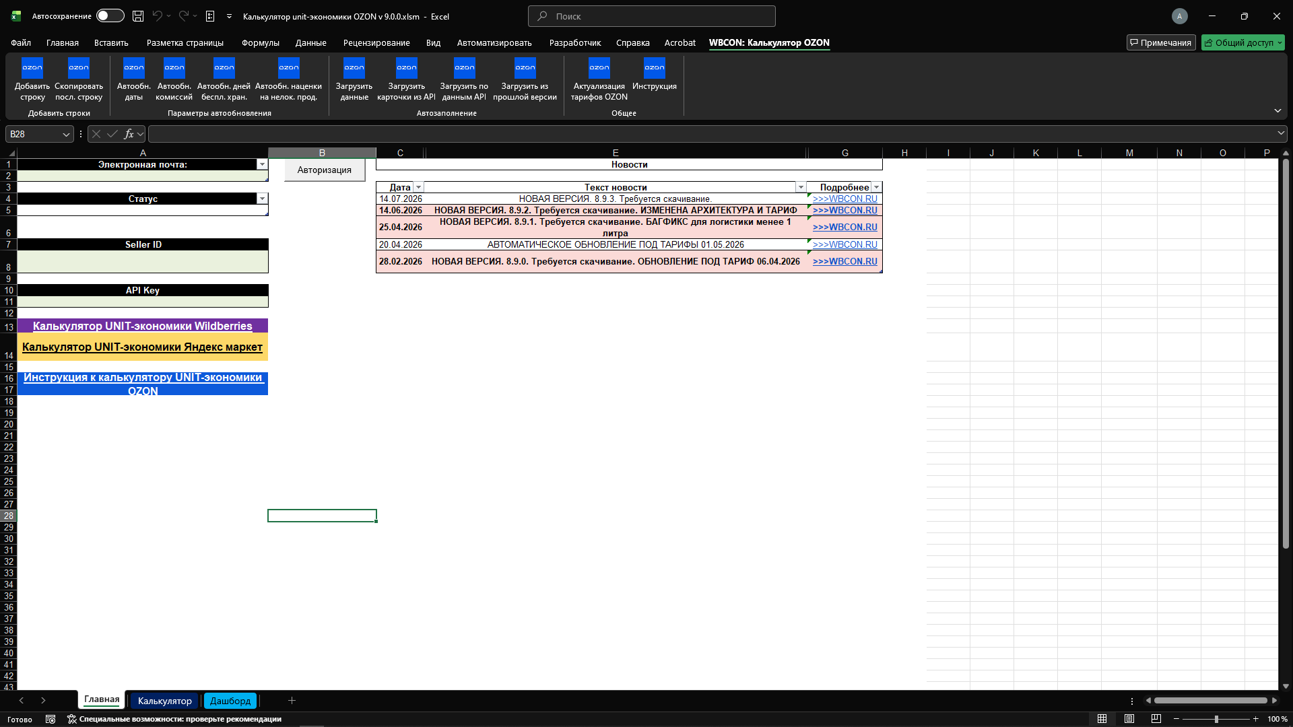Undo the last action
Image resolution: width=1293 pixels, height=727 pixels.
click(x=158, y=16)
